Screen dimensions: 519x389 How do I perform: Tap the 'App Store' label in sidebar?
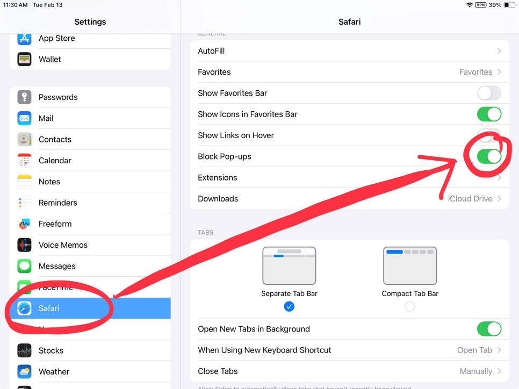(x=56, y=38)
